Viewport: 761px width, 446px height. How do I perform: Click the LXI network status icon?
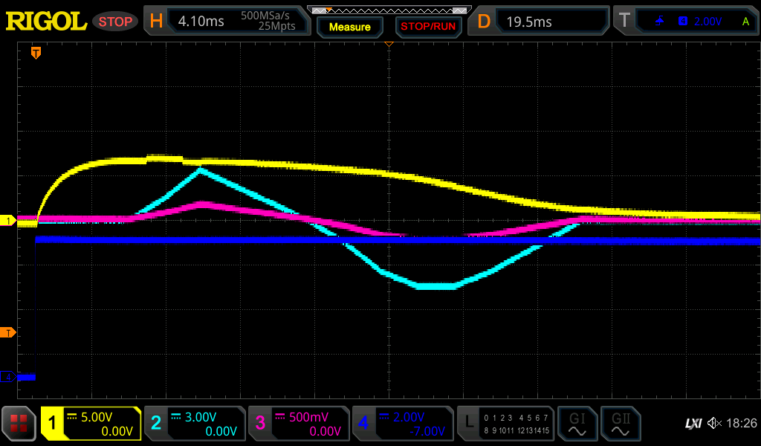pos(693,424)
